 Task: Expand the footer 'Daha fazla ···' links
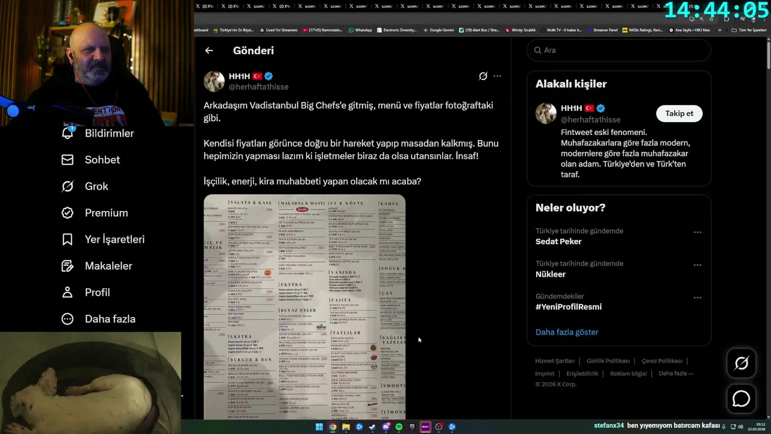tap(676, 373)
